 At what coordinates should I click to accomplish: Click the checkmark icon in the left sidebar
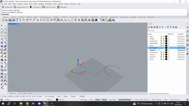pos(2,84)
